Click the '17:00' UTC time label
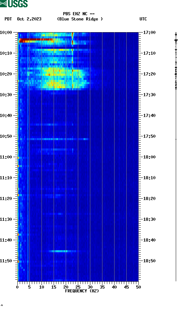 click(x=149, y=32)
